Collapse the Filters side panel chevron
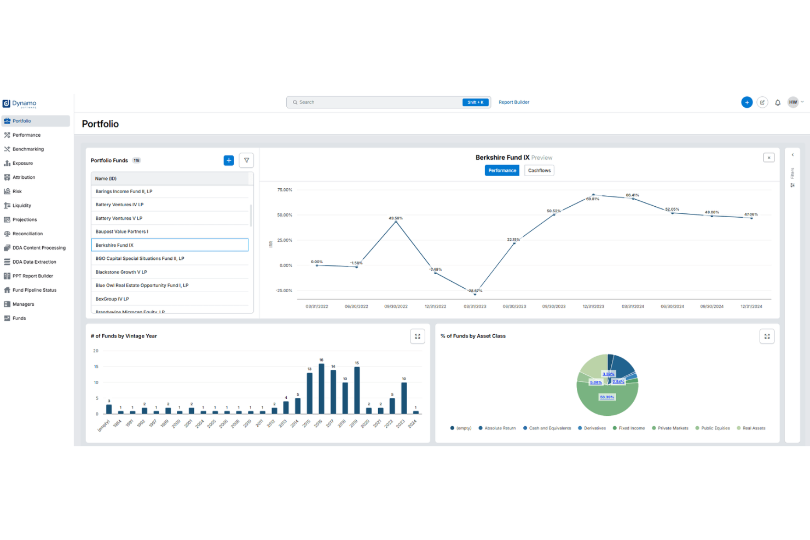810x540 pixels. tap(792, 155)
